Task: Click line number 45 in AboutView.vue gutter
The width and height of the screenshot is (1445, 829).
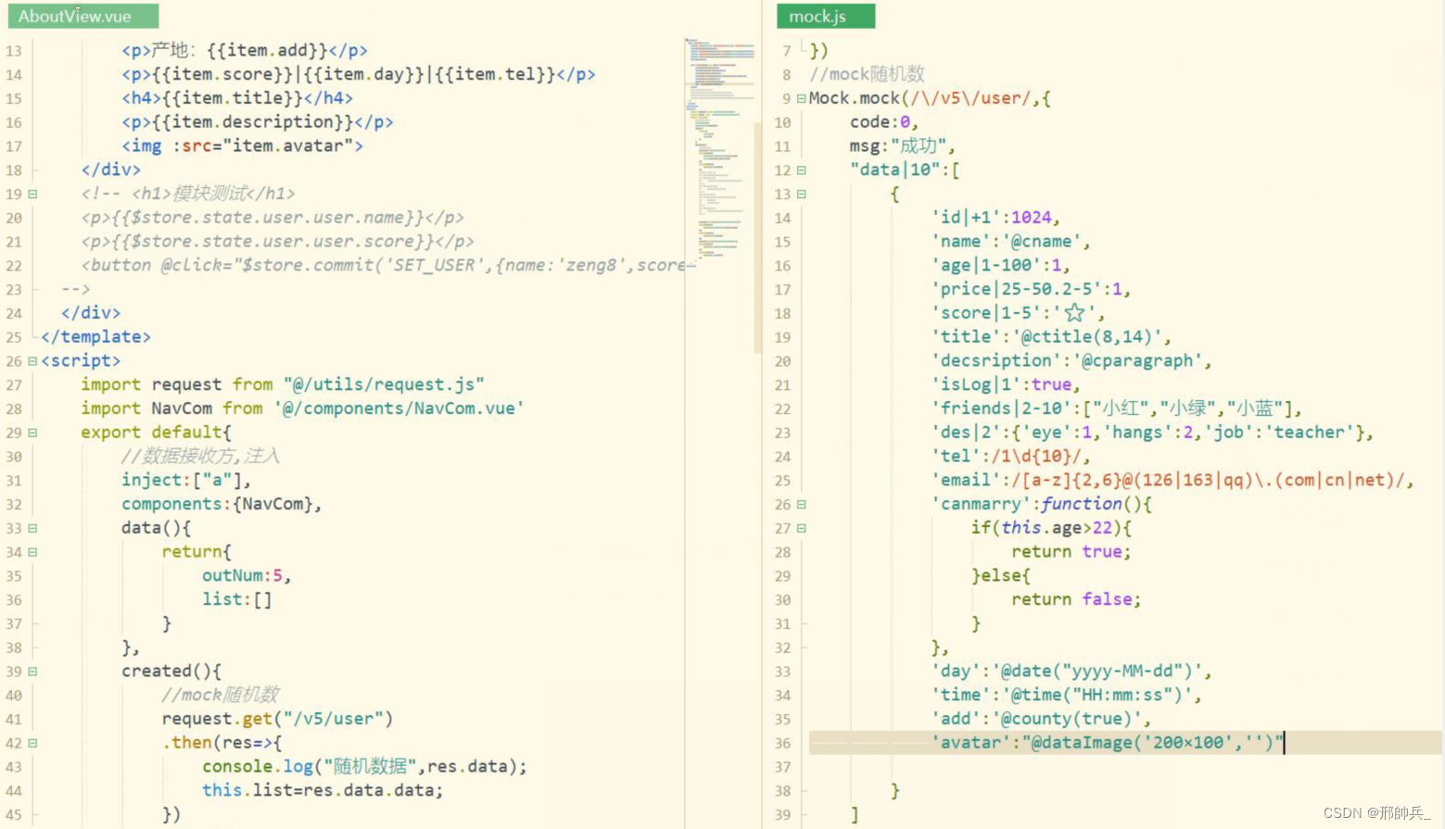Action: 14,815
